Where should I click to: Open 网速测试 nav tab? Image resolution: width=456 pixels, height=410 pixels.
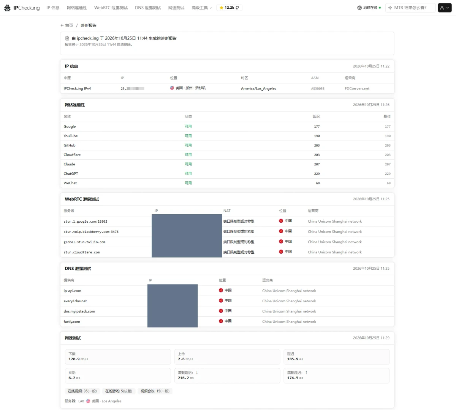point(176,8)
